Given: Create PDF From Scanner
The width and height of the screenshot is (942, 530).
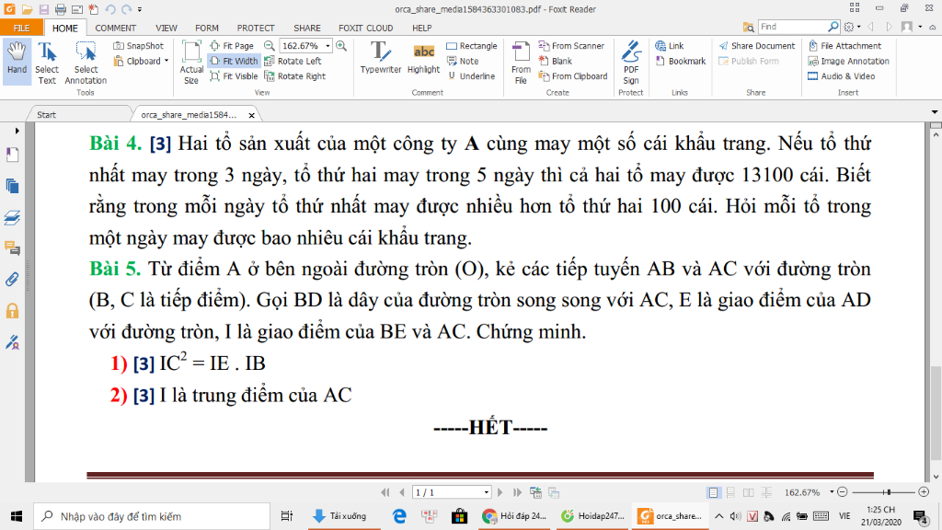Looking at the screenshot, I should [571, 46].
